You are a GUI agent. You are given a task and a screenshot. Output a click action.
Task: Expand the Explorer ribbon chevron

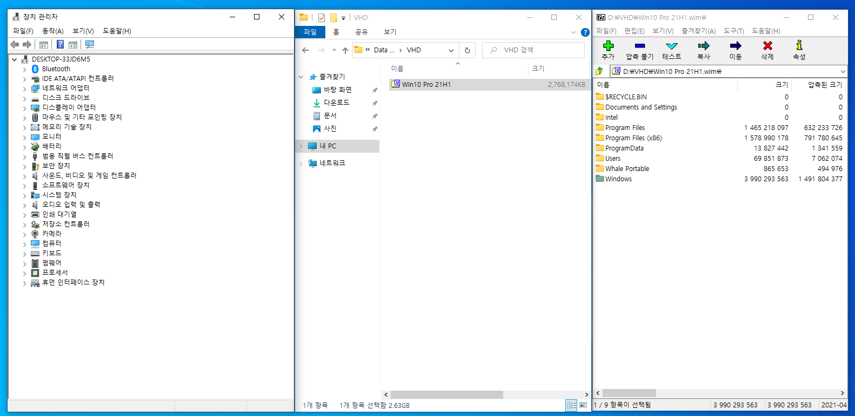pos(573,32)
